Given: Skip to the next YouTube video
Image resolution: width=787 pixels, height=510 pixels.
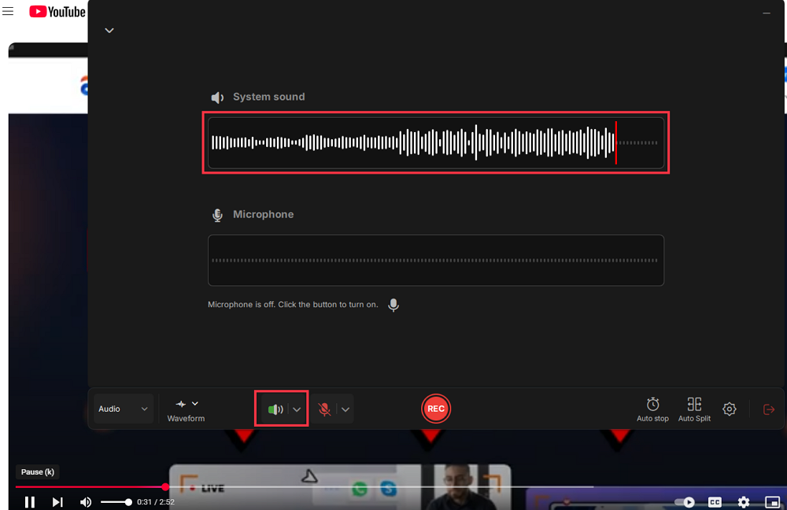Looking at the screenshot, I should 57,502.
